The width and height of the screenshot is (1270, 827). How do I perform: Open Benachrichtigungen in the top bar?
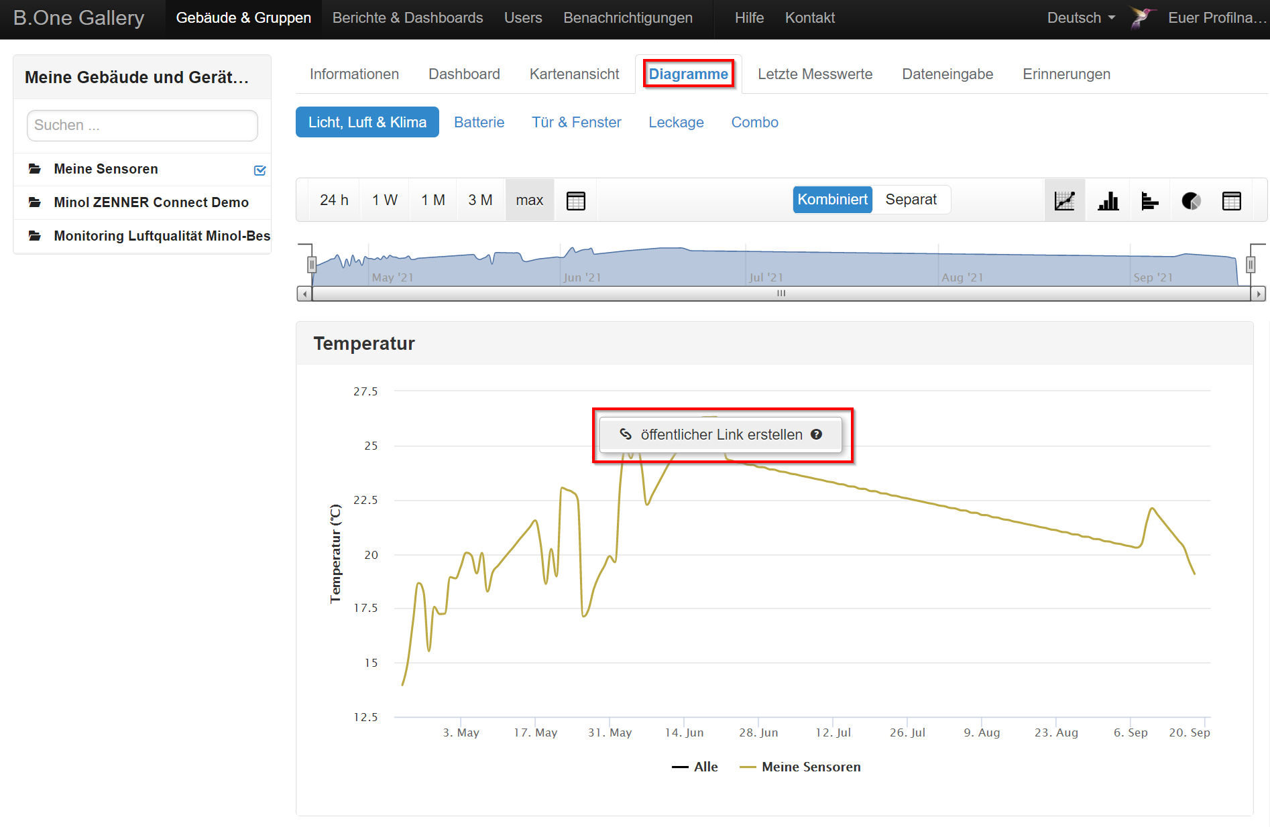628,18
